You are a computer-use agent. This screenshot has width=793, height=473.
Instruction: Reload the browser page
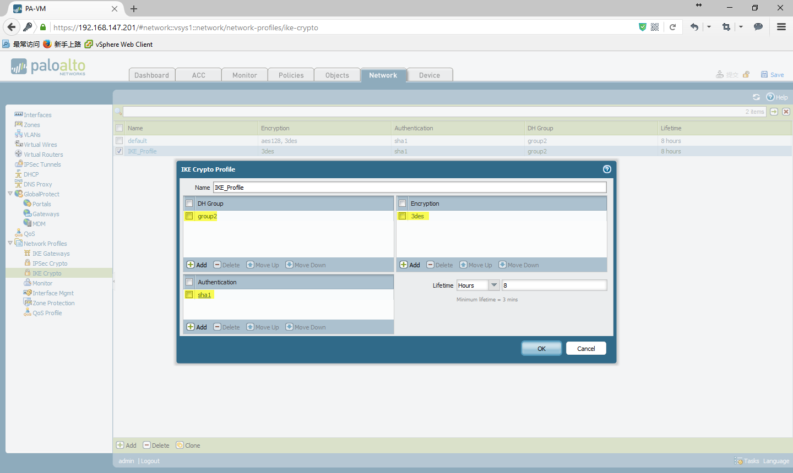pos(672,27)
